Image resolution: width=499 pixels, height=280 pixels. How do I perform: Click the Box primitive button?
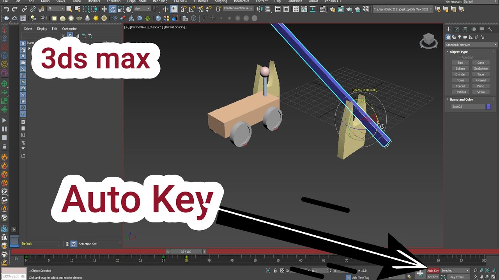pos(460,63)
